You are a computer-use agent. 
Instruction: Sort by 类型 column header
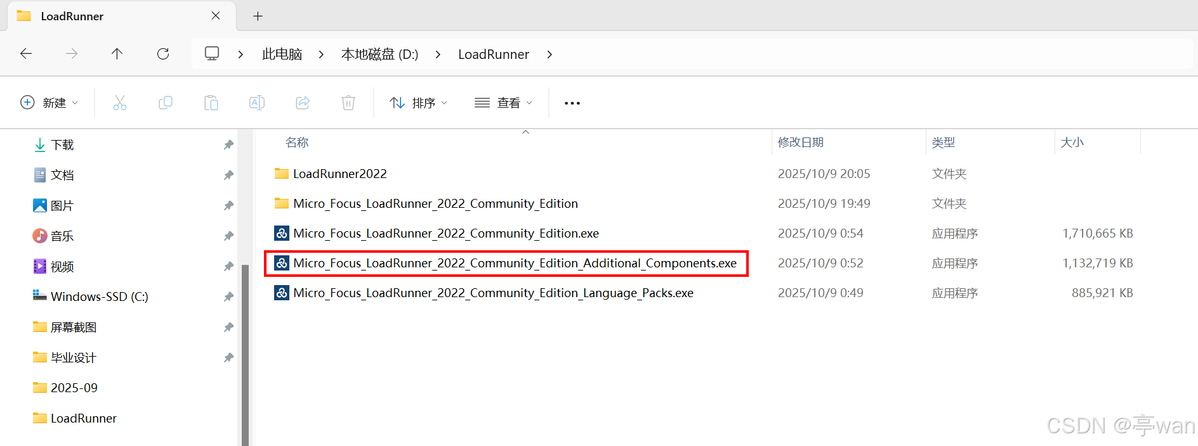pyautogui.click(x=944, y=143)
